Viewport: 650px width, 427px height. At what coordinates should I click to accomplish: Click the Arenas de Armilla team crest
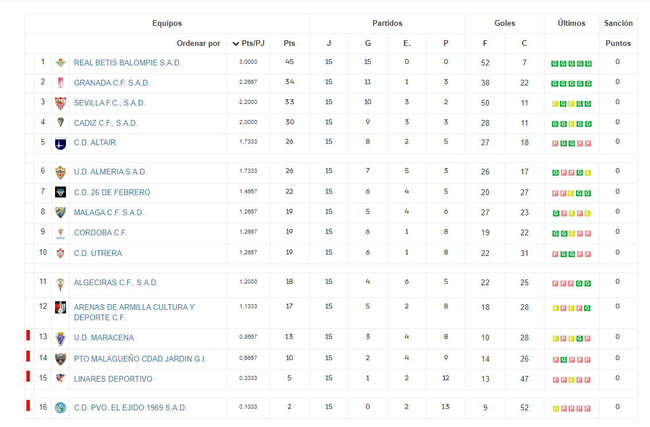60,307
